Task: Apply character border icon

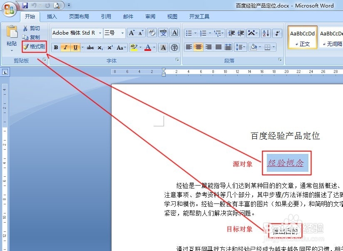Action: coord(174,33)
